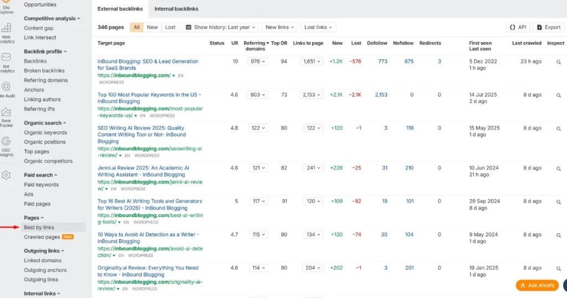Inspect the inboundblogging.com homepage row
Viewport: 567px width, 298px height.
[558, 62]
